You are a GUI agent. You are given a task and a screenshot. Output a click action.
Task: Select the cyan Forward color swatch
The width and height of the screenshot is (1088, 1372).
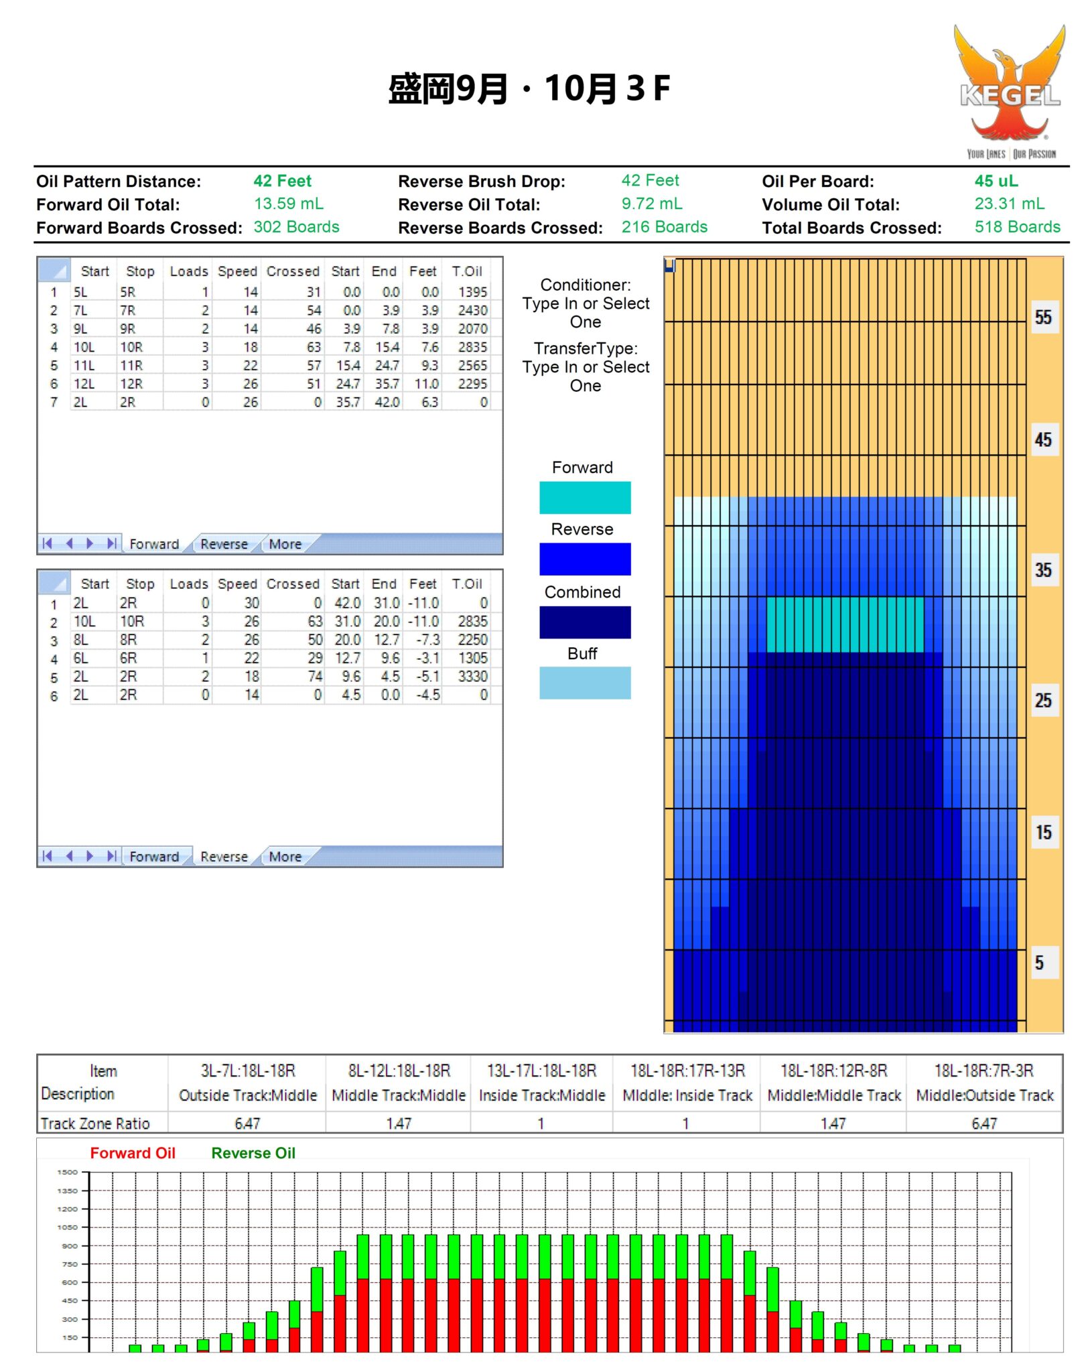(585, 497)
